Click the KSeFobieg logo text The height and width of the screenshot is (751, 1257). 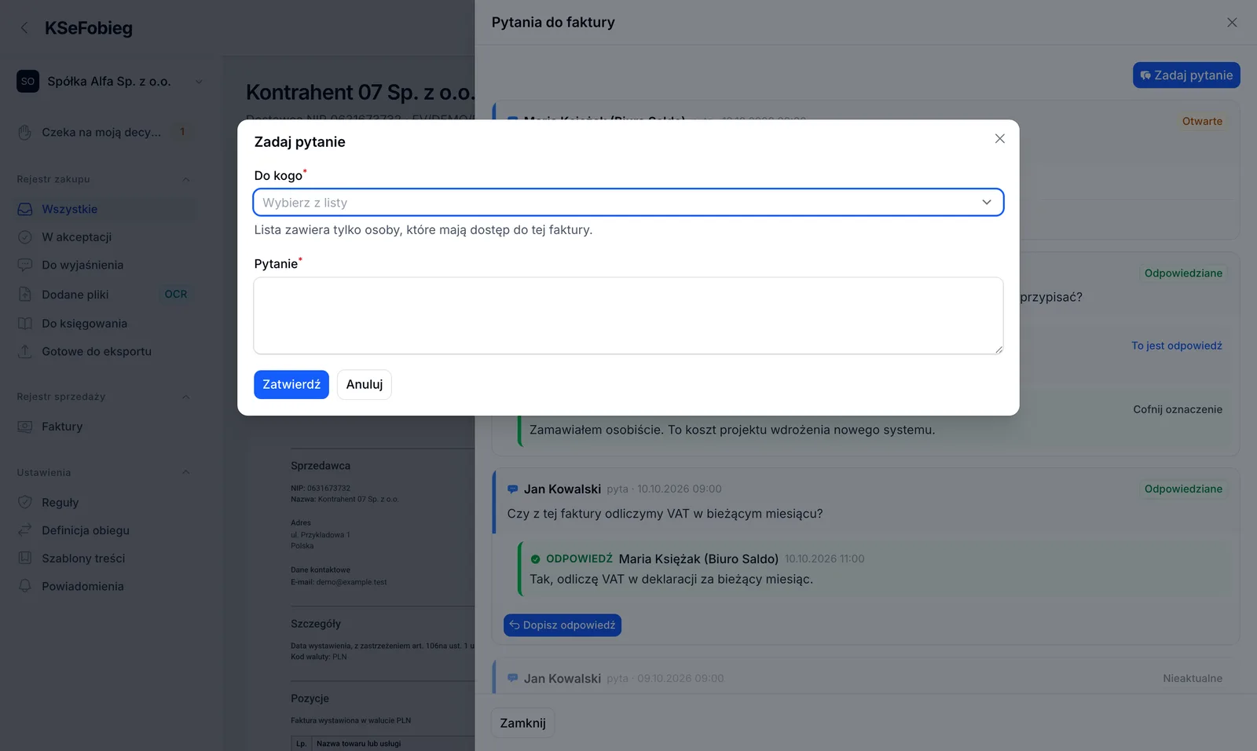click(89, 28)
